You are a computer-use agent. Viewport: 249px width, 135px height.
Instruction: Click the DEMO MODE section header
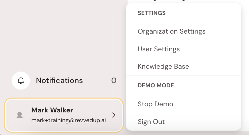click(x=156, y=86)
